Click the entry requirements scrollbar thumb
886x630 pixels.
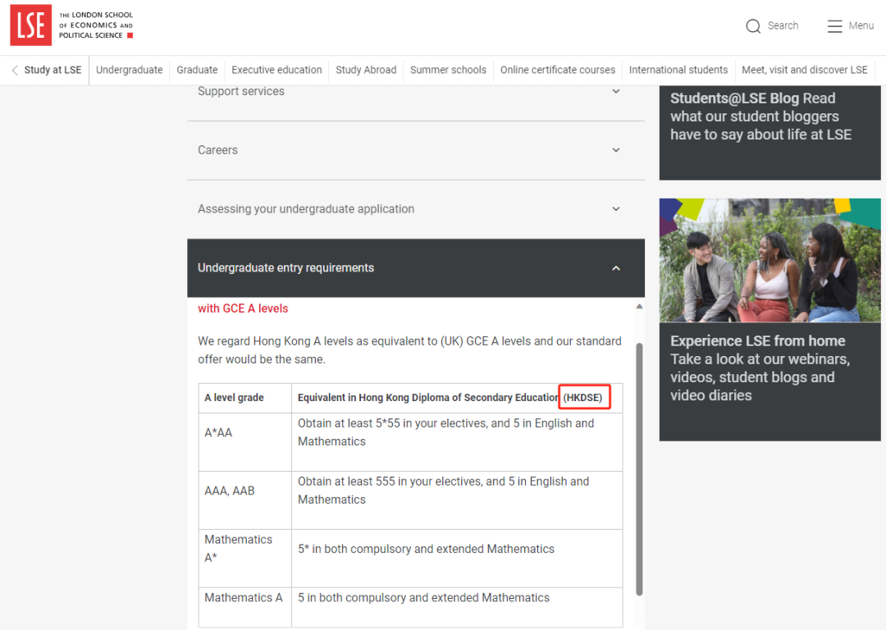(x=639, y=469)
